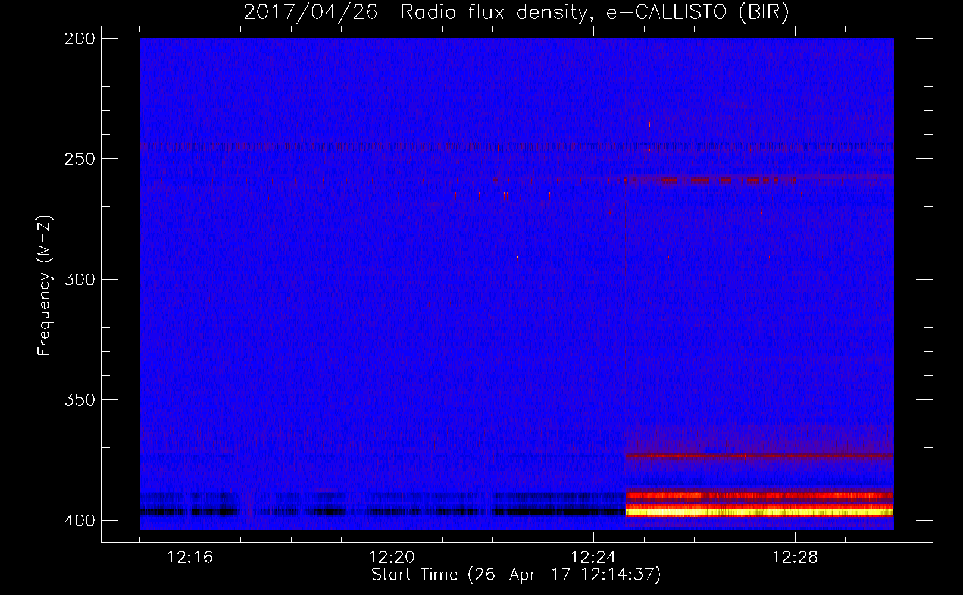This screenshot has width=963, height=595.
Task: Click the red emission band near 373 MHz
Action: [759, 456]
